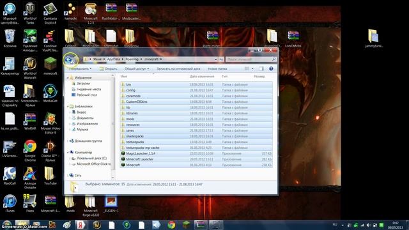Sort by the Тип column header
The image size is (409, 230).
[x=224, y=77]
